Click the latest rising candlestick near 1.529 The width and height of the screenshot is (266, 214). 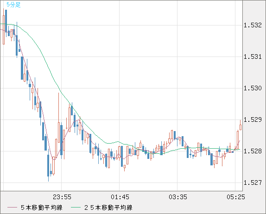(x=241, y=127)
